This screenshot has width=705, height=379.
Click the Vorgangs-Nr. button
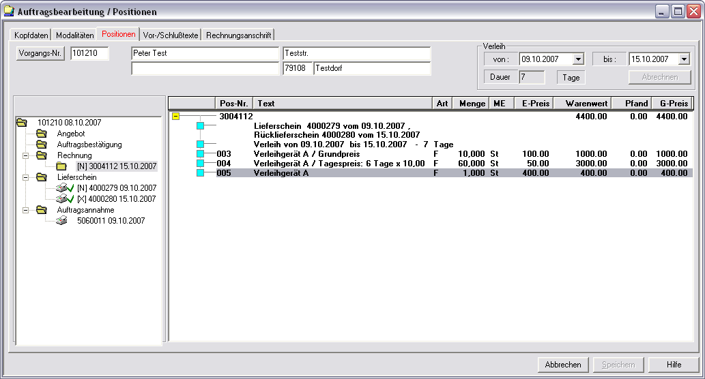(40, 55)
